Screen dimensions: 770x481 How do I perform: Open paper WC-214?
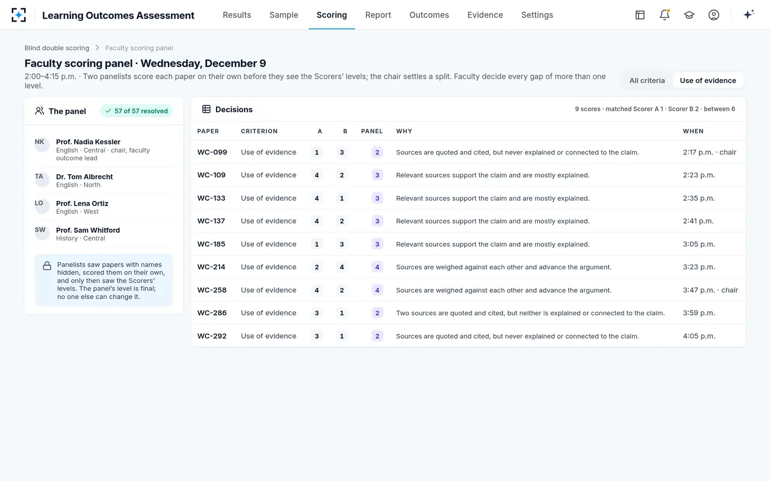(211, 267)
